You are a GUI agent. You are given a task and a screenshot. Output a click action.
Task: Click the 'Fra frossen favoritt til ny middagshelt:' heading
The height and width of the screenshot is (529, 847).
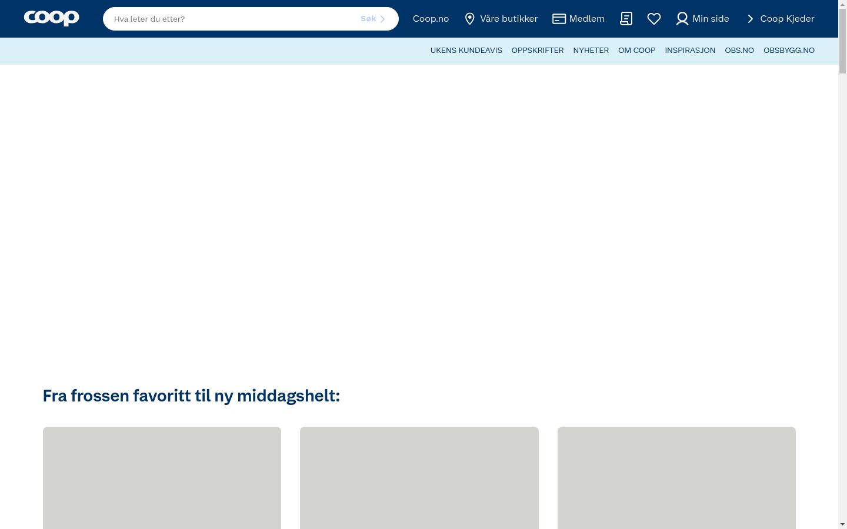191,396
